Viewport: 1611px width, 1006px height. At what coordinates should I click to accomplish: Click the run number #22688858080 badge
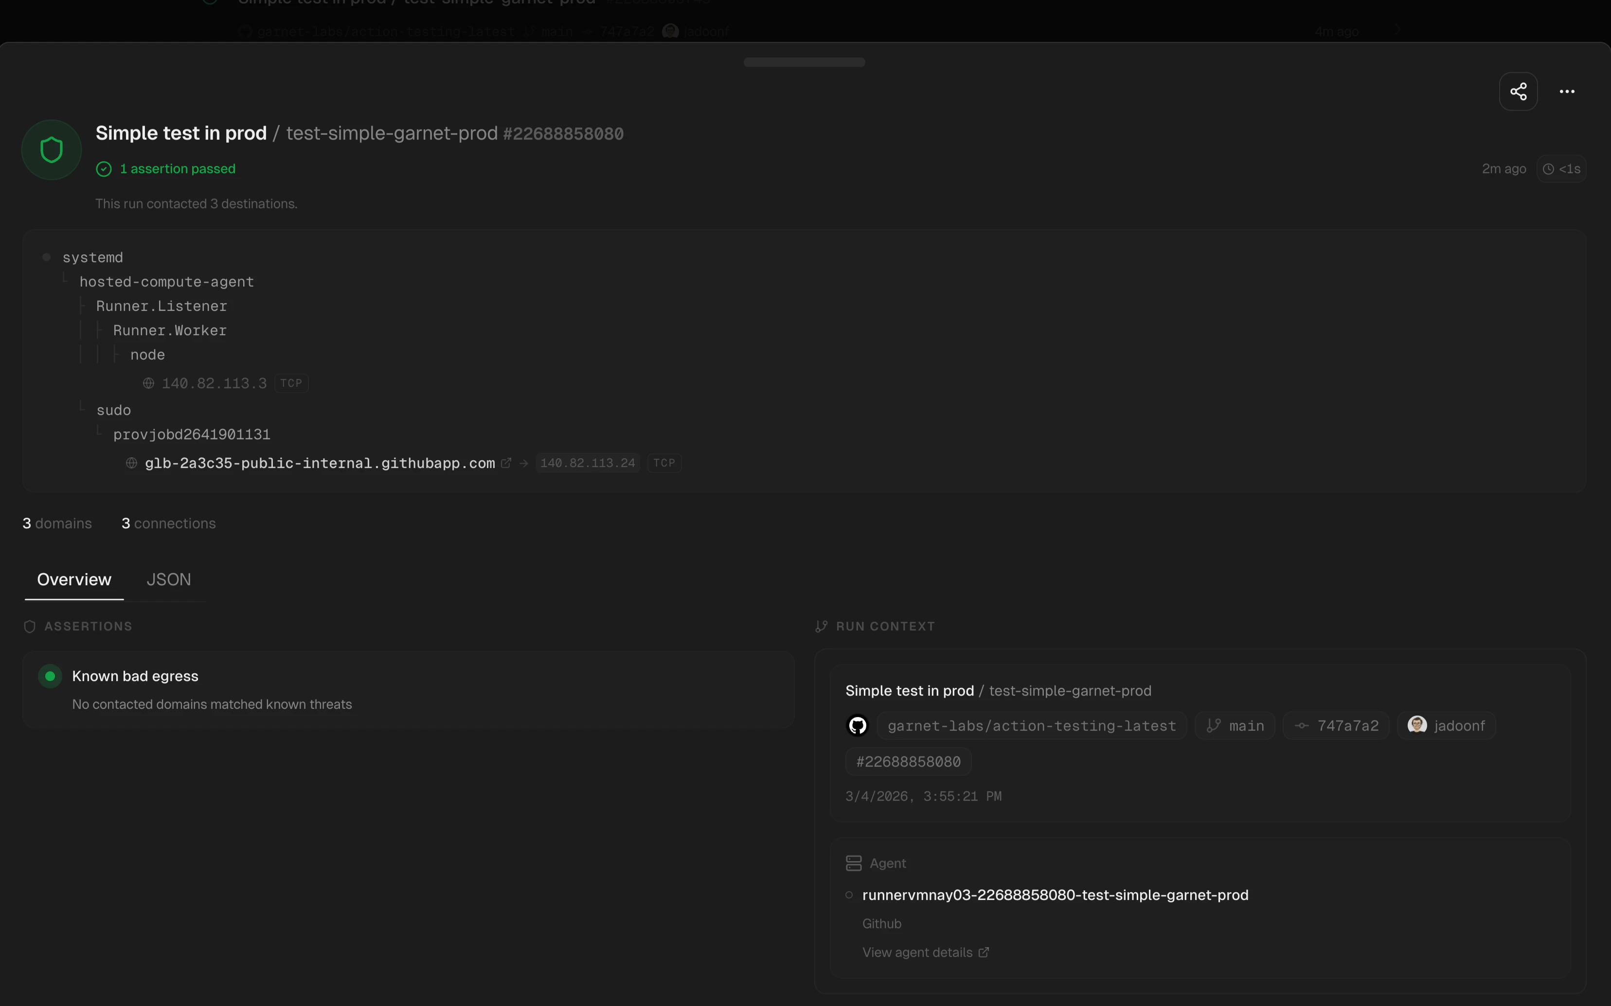(x=908, y=762)
